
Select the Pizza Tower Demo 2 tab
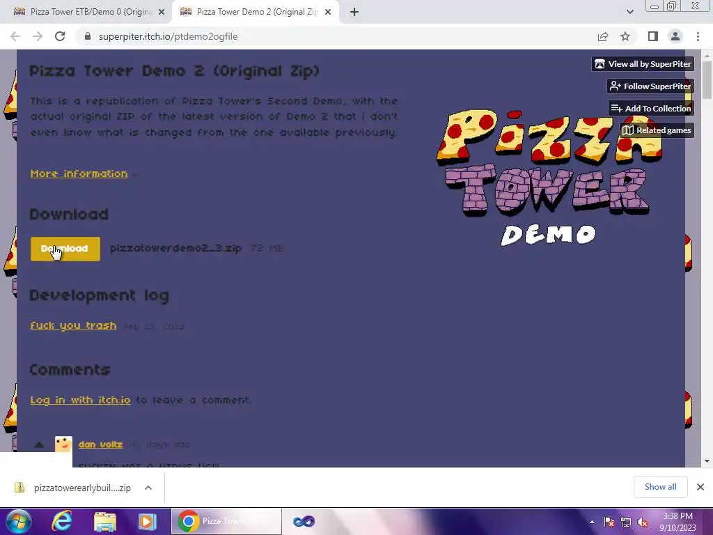(255, 12)
